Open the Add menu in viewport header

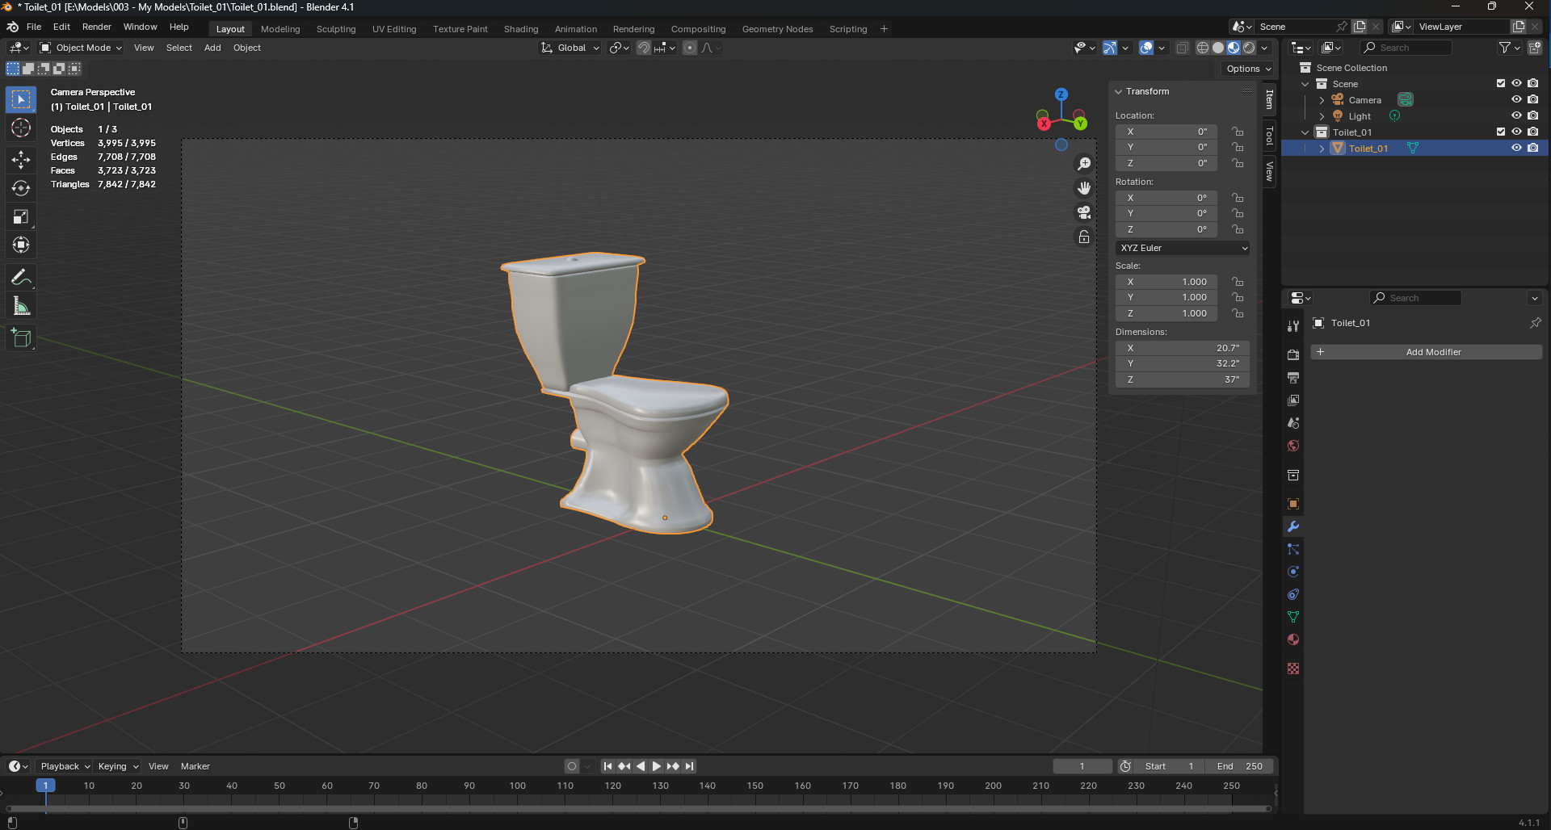pyautogui.click(x=212, y=48)
